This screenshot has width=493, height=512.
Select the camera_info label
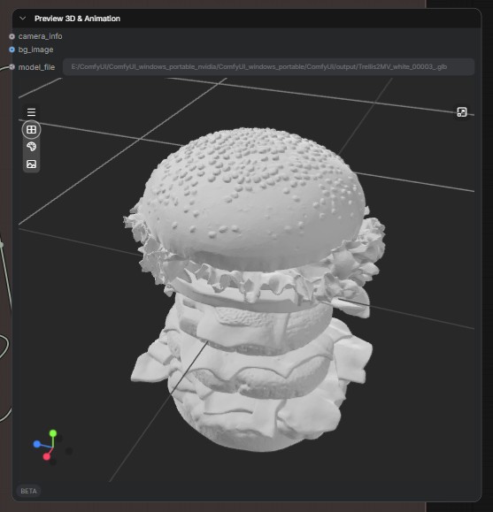point(40,36)
